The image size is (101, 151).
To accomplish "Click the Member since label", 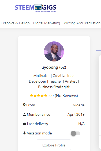I will click(39, 114).
